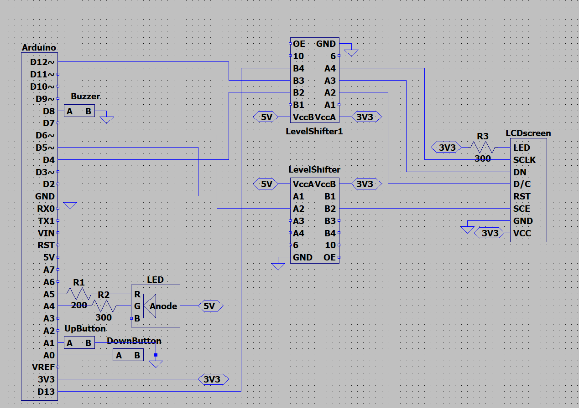Click the B2 pin on LevelShifter1
The width and height of the screenshot is (579, 408).
click(x=299, y=93)
